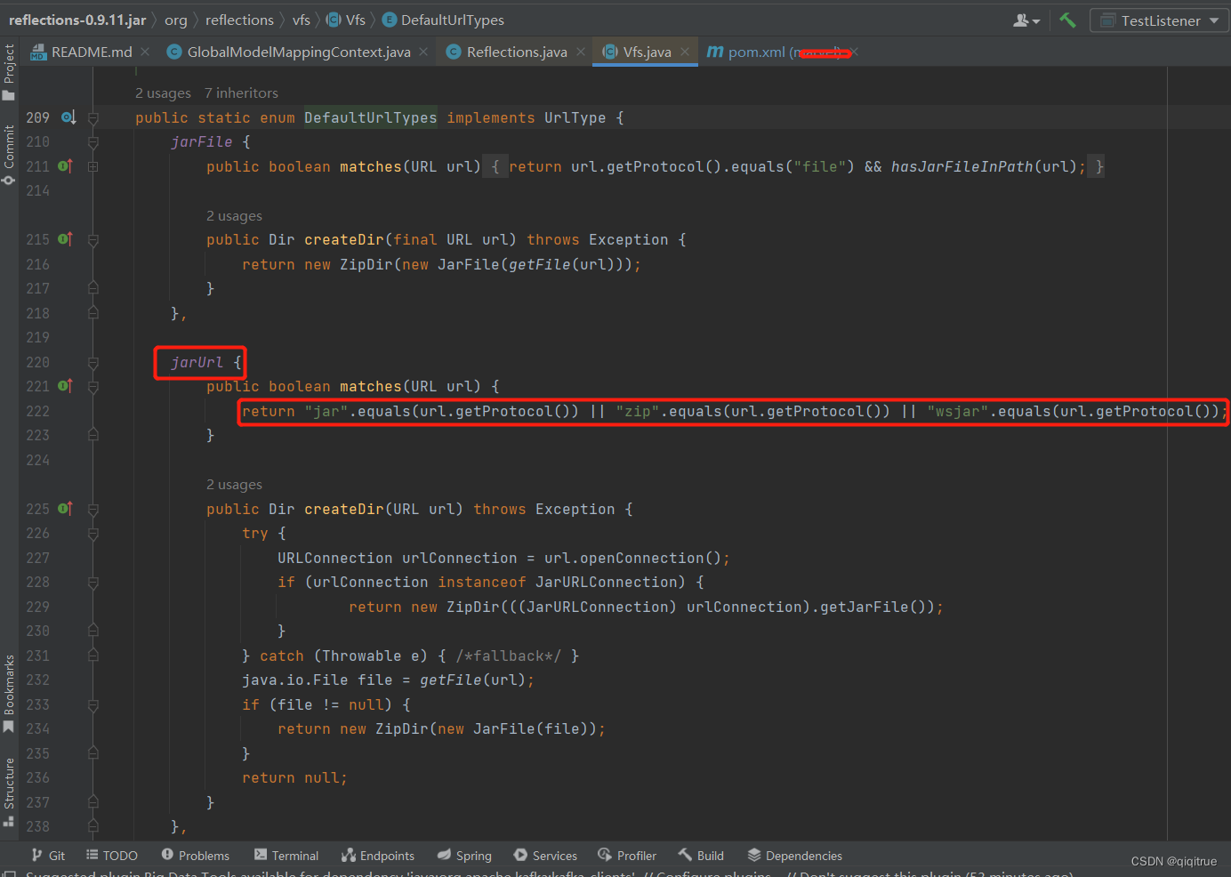Open the Build tool window
Viewport: 1231px width, 877px height.
pos(701,856)
